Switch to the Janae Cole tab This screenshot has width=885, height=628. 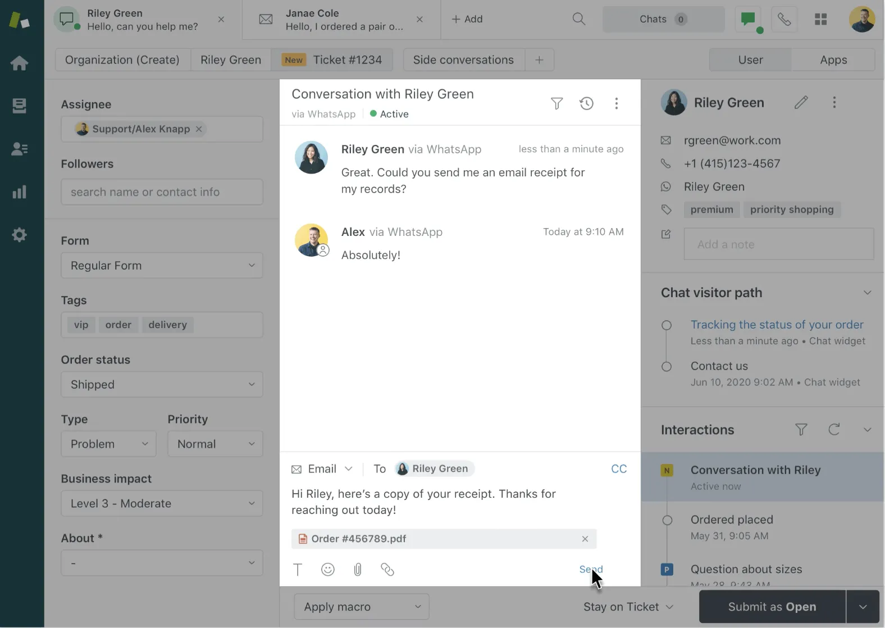[341, 20]
